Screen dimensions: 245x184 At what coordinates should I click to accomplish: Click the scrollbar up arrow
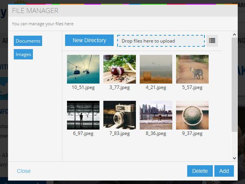234,34
